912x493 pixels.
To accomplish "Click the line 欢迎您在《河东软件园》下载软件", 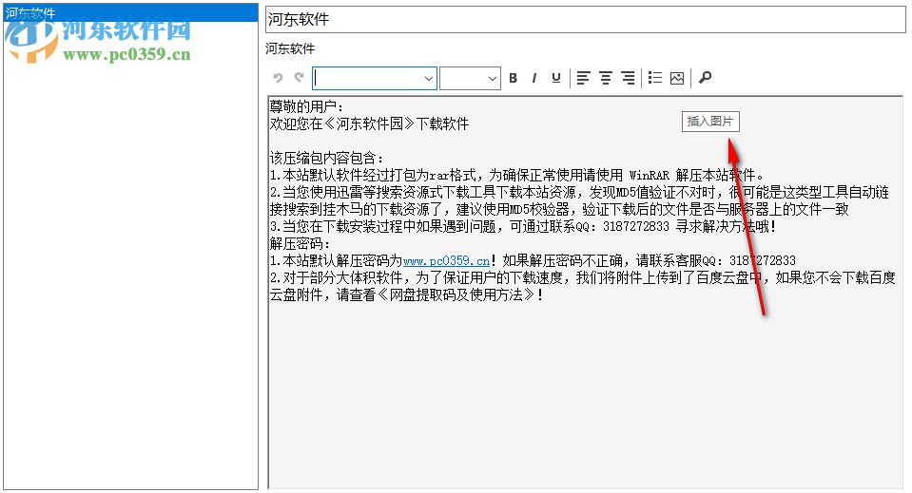I will pos(369,123).
